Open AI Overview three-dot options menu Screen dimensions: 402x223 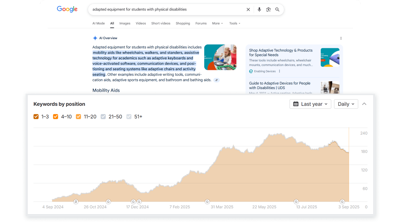(341, 38)
